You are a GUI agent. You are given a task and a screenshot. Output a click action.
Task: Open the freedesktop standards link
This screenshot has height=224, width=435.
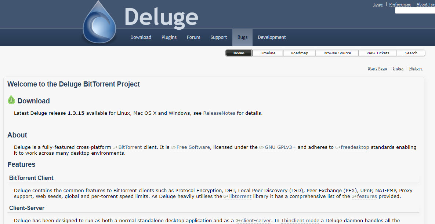[352, 147]
